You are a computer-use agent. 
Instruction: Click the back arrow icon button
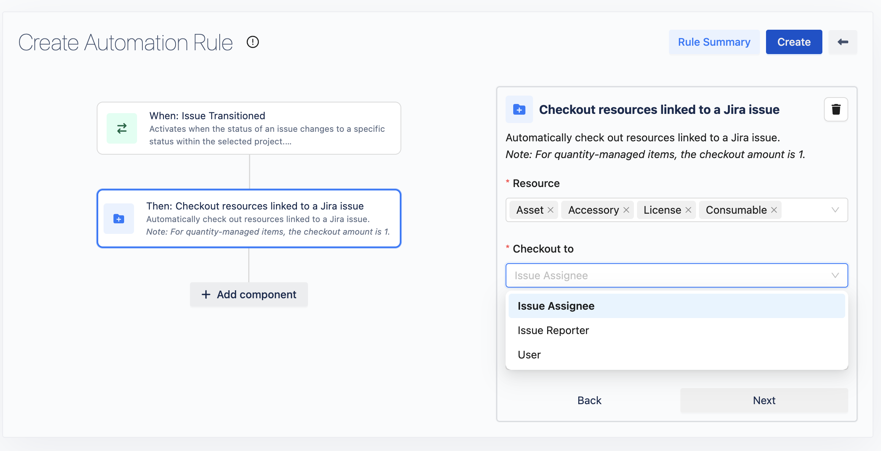843,42
